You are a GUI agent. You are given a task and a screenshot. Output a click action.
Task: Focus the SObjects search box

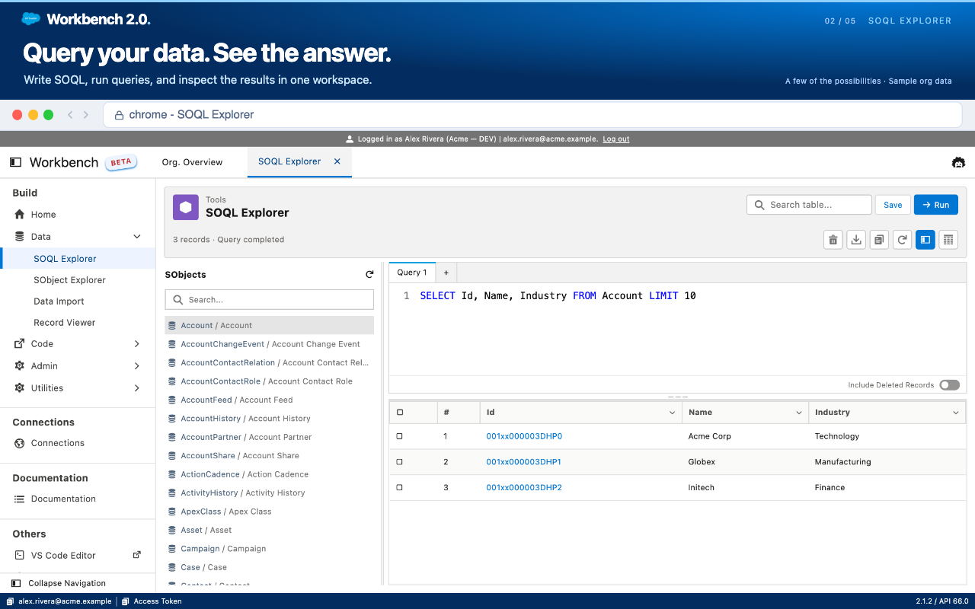click(x=270, y=300)
